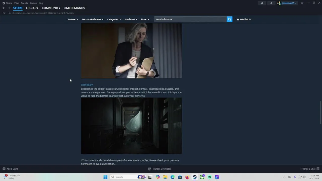322x181 pixels.
Task: Open volume control in system tray
Action: 304,177
